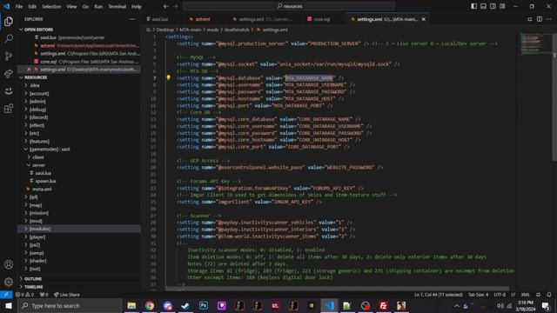Click the command center search box

point(289,6)
